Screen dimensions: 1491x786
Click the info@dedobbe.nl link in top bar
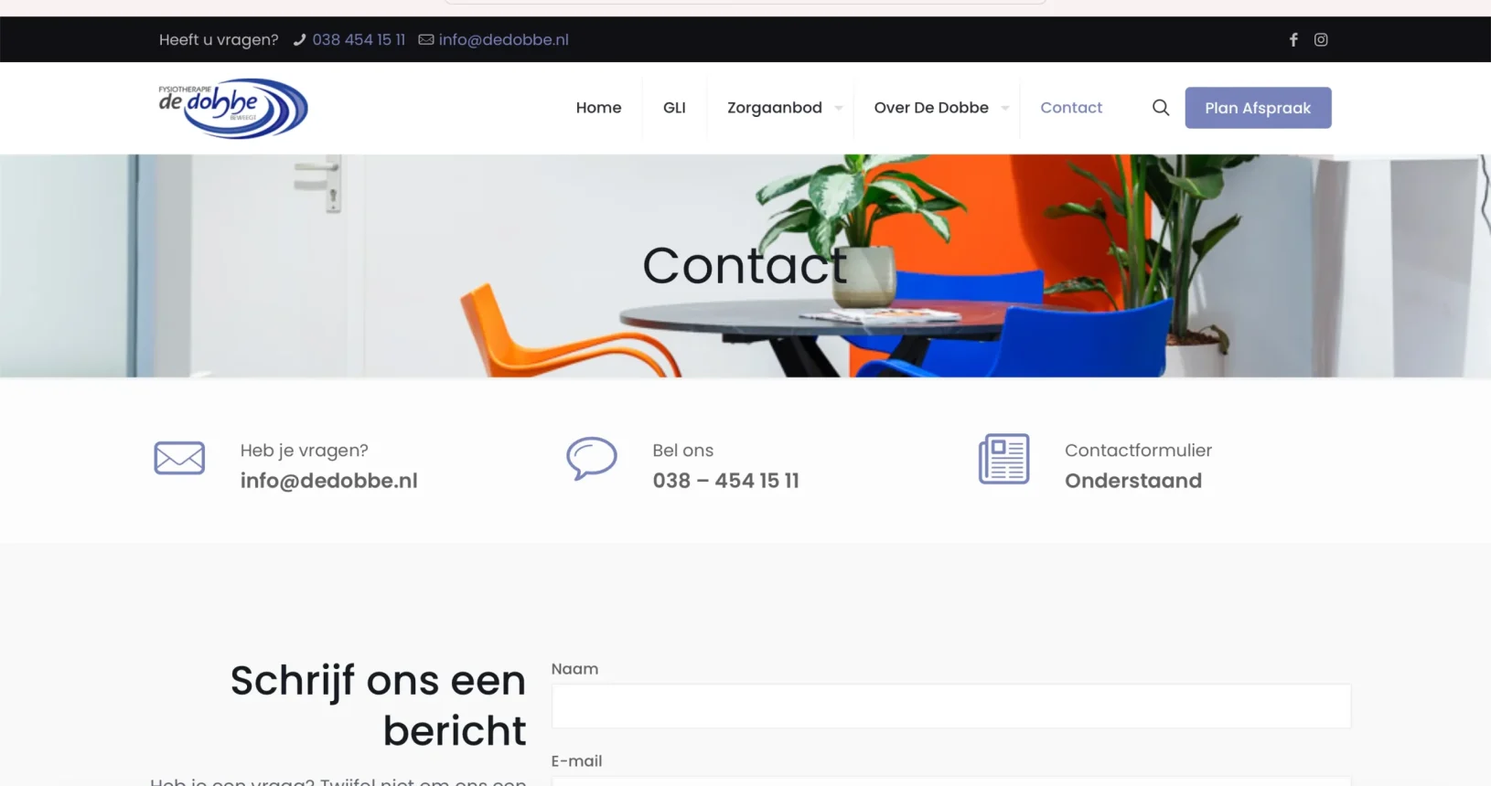click(x=503, y=39)
